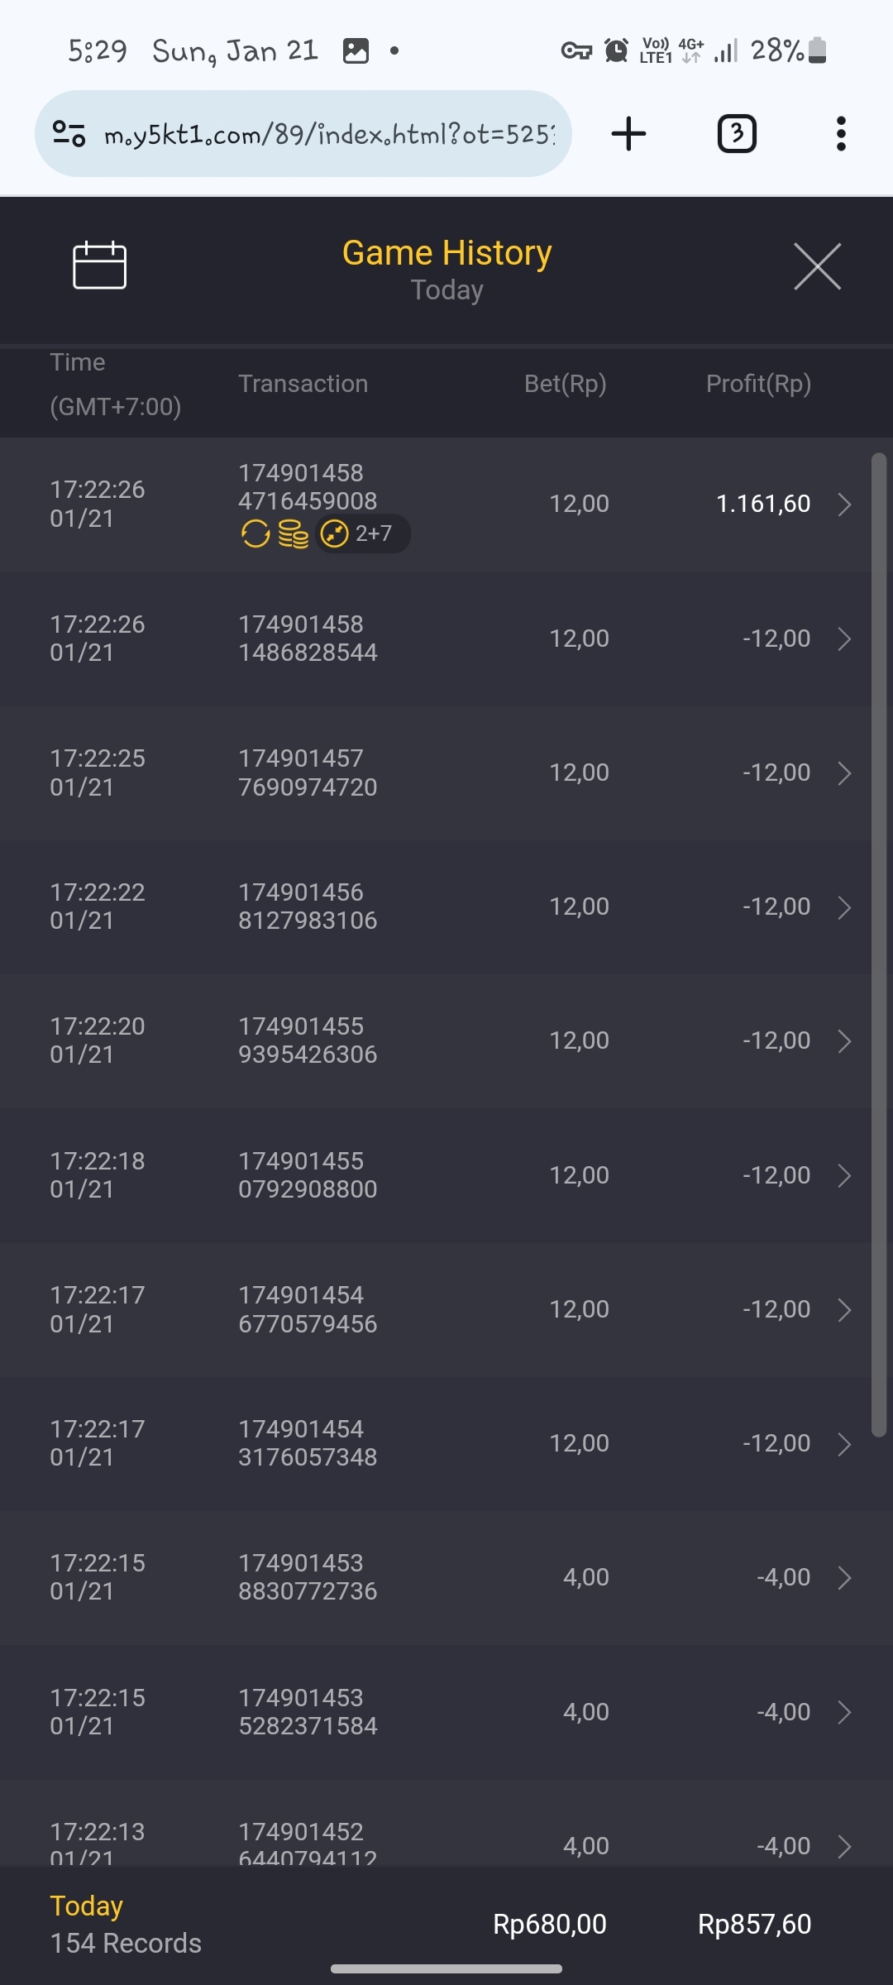Tap the coins stack icon in first transaction

[293, 534]
